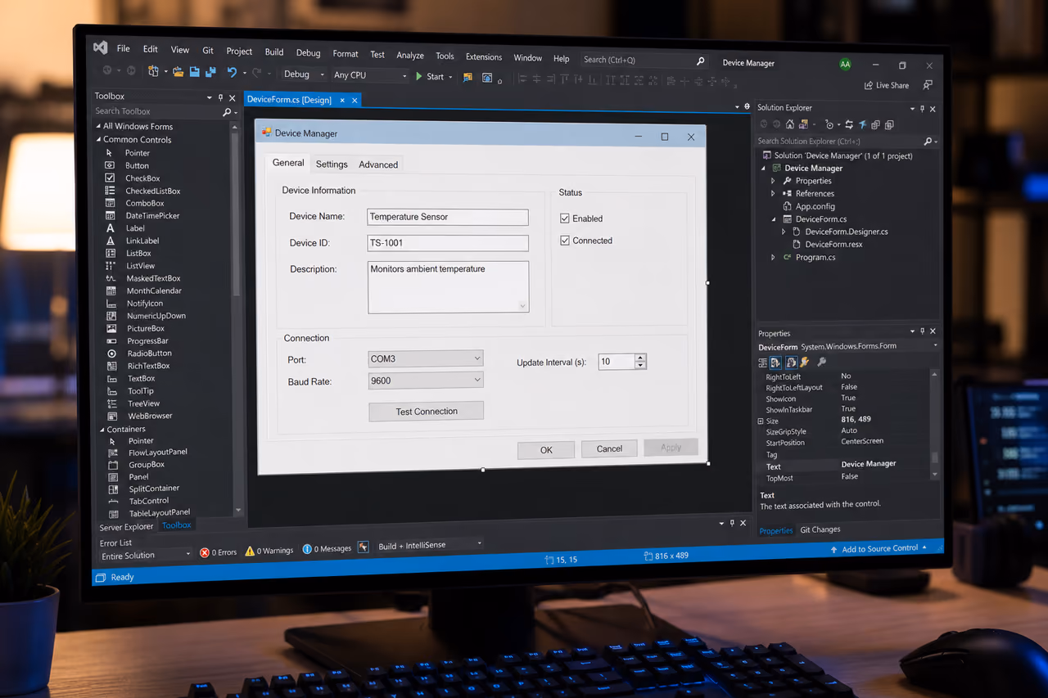Select the DateTimePicker toolbox item
Viewport: 1048px width, 698px height.
click(x=152, y=216)
